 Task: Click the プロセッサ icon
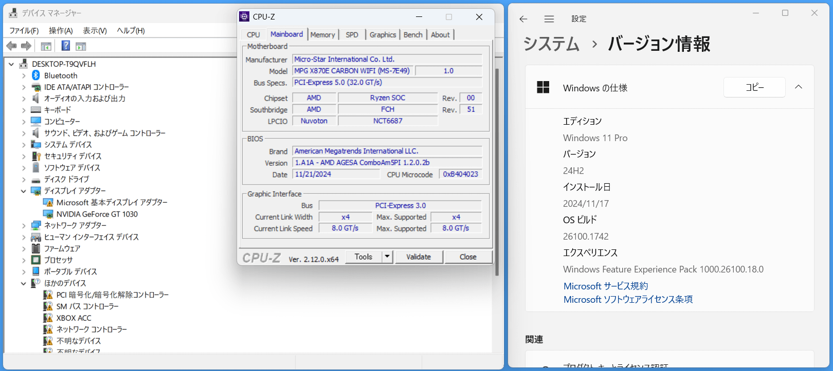pos(36,260)
